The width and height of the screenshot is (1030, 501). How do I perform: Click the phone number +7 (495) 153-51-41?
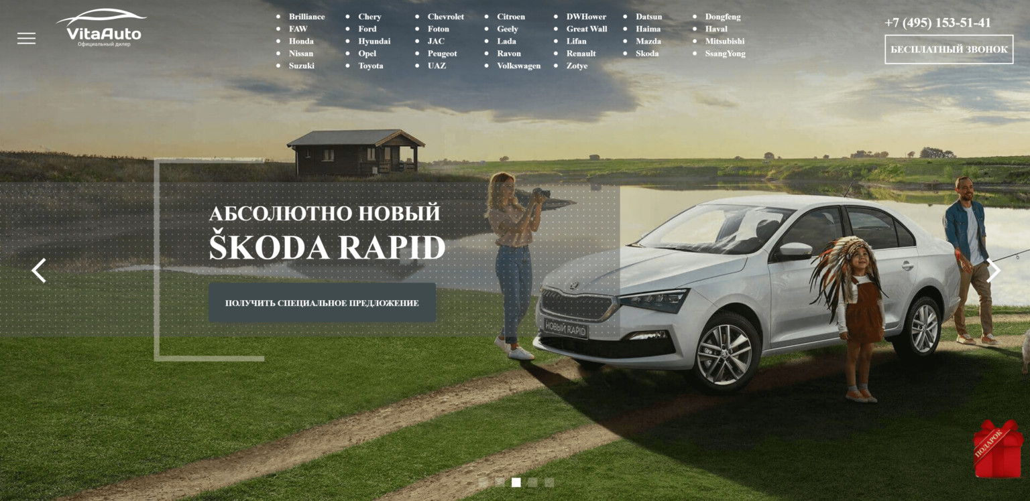(937, 23)
